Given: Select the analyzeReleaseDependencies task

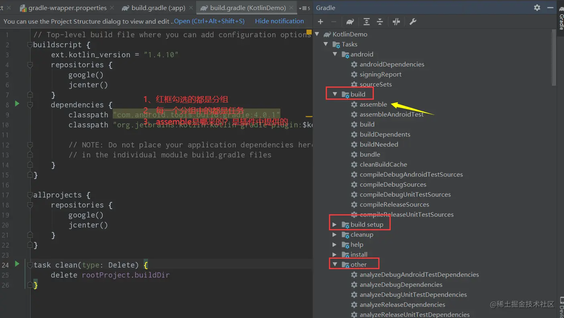Looking at the screenshot, I should click(402, 304).
